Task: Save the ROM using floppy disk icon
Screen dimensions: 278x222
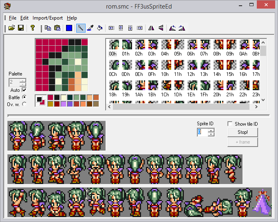Action: 21,28
